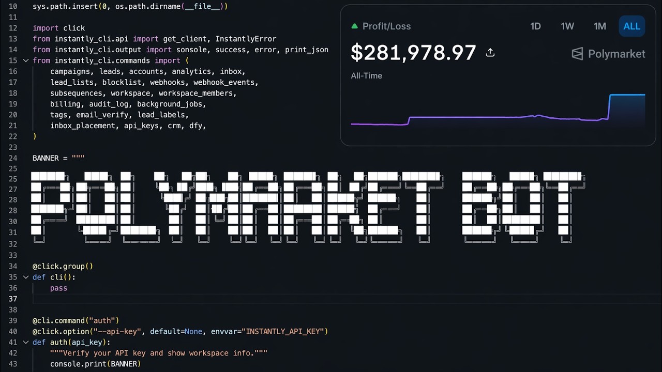Click the 'InstantlyError' identifier

(x=246, y=39)
